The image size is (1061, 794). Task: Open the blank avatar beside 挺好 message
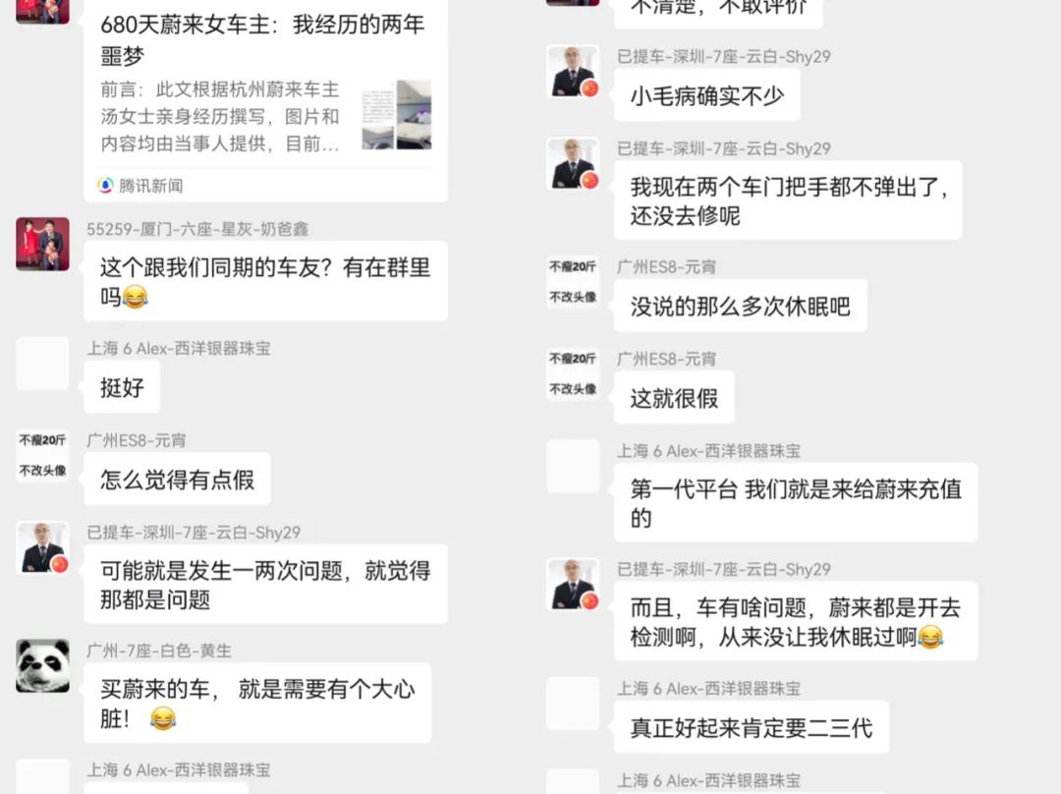tap(42, 364)
